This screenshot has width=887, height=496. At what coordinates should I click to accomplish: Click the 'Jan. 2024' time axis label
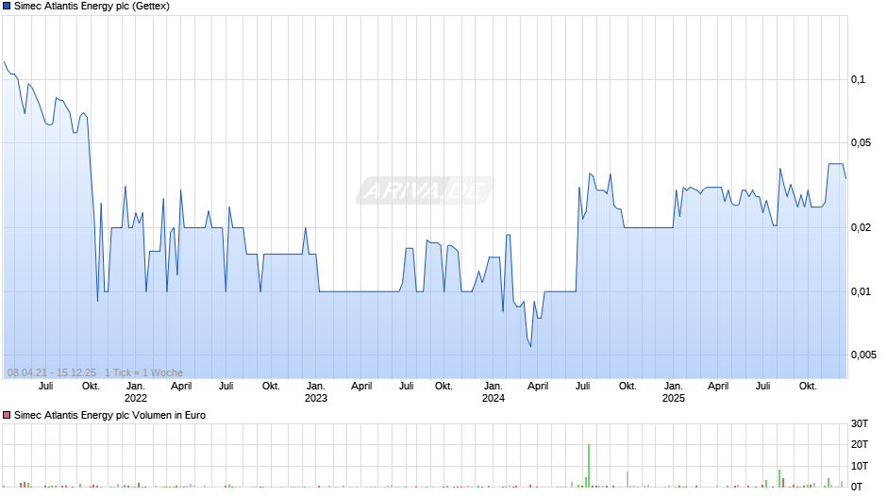pyautogui.click(x=494, y=392)
